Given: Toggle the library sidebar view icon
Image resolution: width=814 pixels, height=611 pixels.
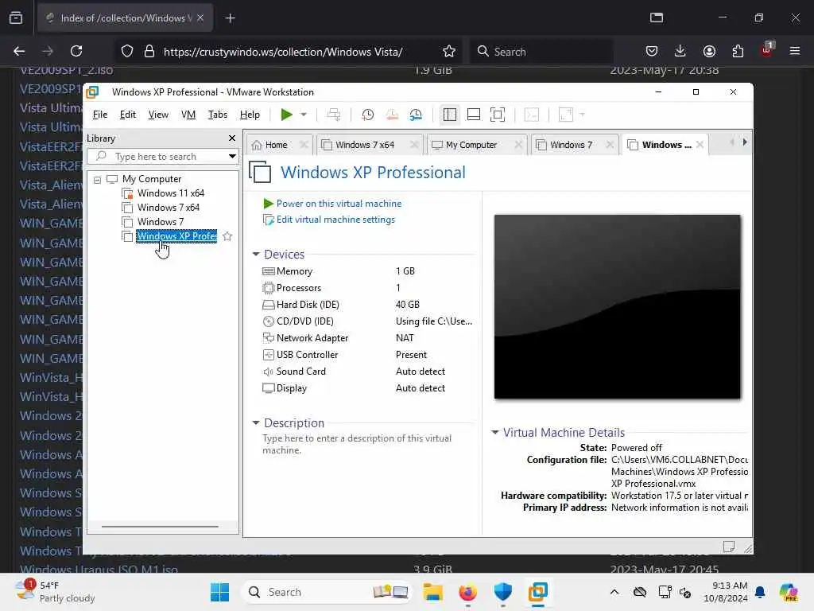Looking at the screenshot, I should click(x=450, y=115).
